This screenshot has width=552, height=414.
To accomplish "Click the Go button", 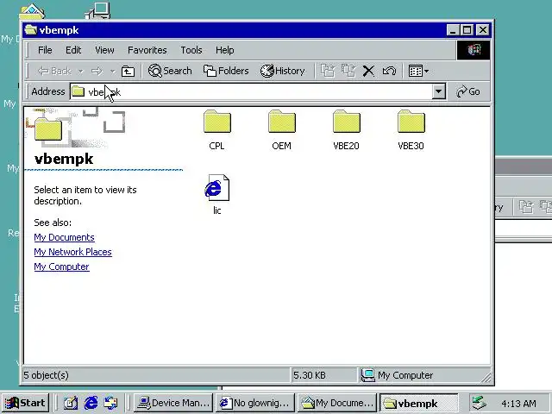I will pos(468,92).
